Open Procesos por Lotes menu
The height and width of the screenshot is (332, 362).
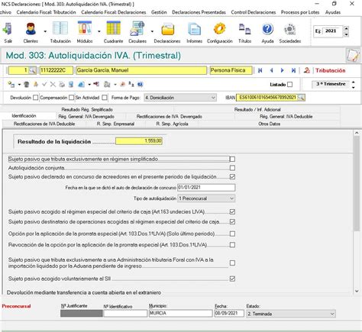[300, 12]
